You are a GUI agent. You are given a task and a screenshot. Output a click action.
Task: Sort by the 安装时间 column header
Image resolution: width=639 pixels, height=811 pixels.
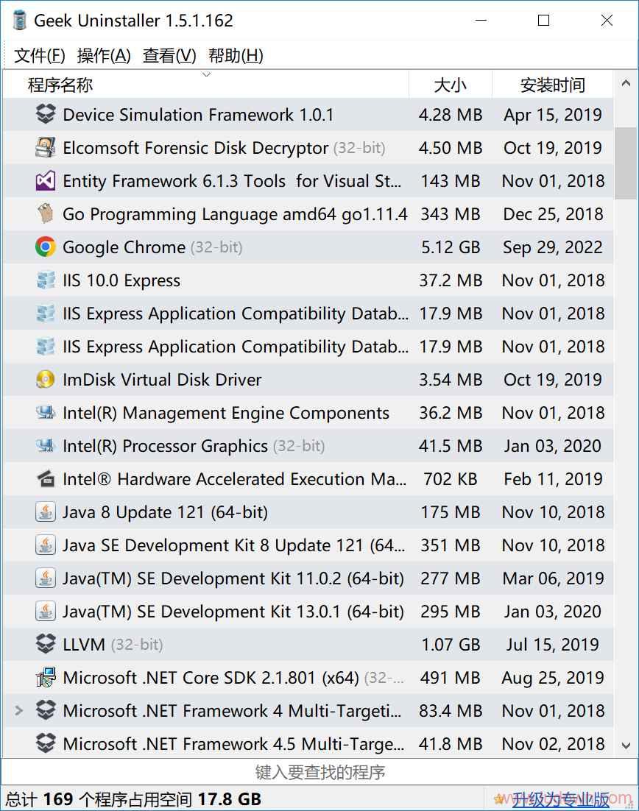click(553, 85)
